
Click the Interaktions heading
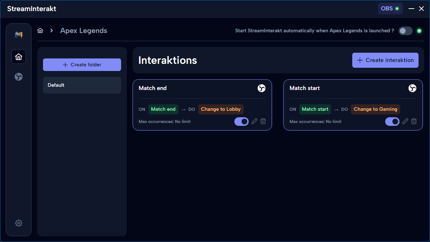point(168,60)
